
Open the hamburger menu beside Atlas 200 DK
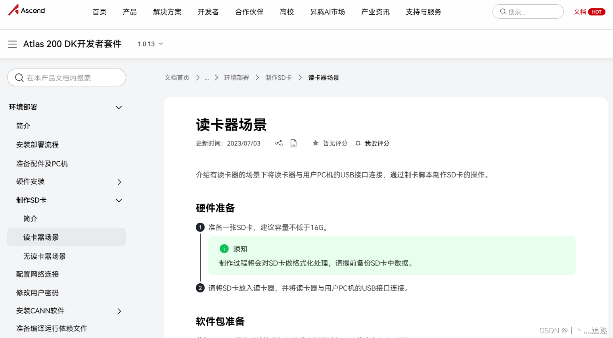tap(13, 44)
